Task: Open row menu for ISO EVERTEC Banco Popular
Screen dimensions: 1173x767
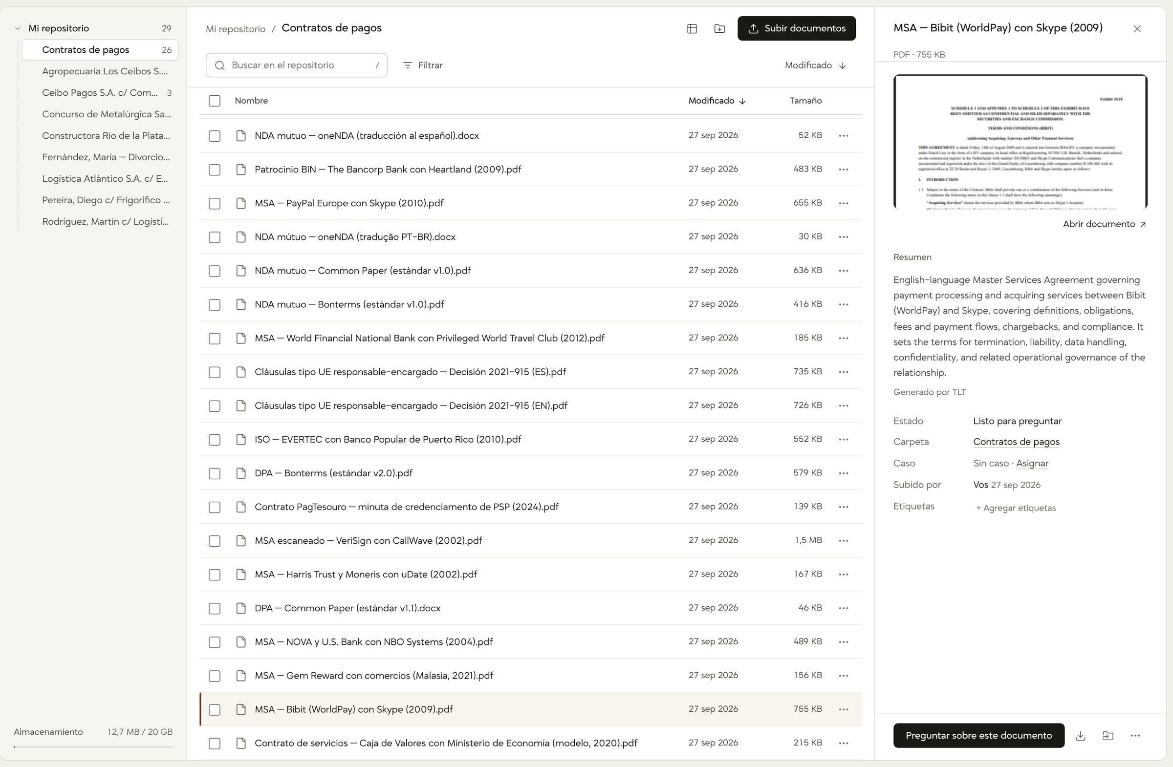Action: click(843, 439)
